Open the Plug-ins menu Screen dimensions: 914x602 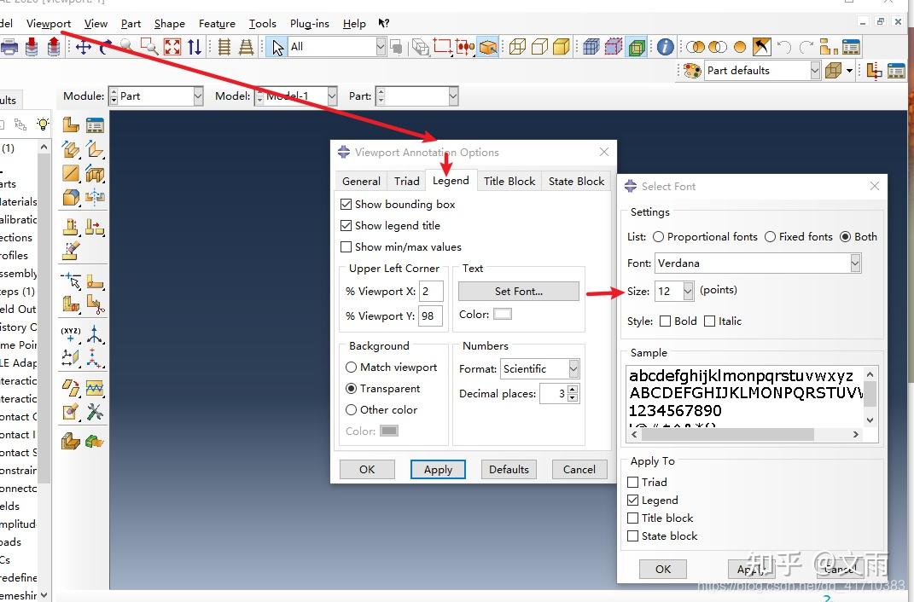[x=309, y=24]
